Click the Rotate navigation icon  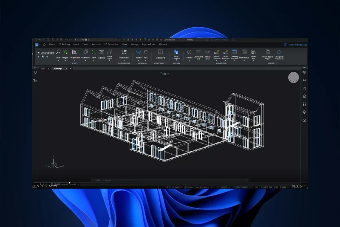(x=139, y=53)
